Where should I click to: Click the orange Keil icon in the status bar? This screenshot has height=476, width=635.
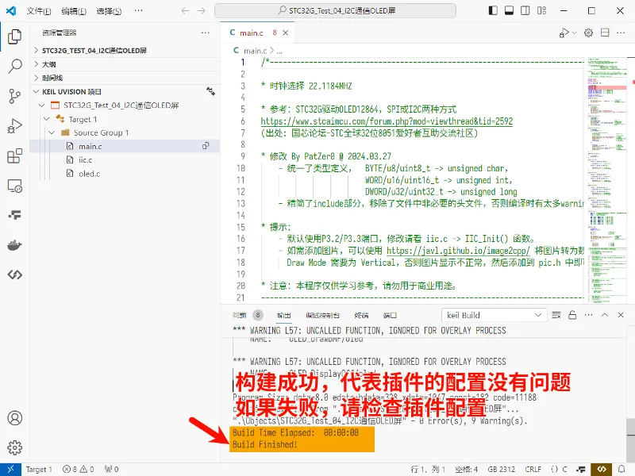tap(602, 469)
